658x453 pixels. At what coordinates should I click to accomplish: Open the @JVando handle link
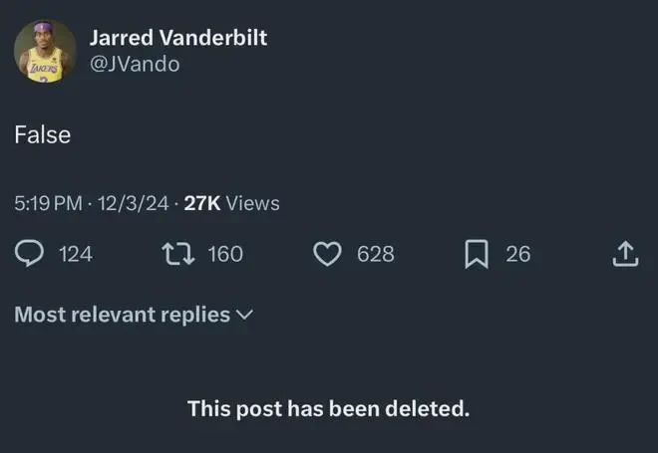coord(135,64)
